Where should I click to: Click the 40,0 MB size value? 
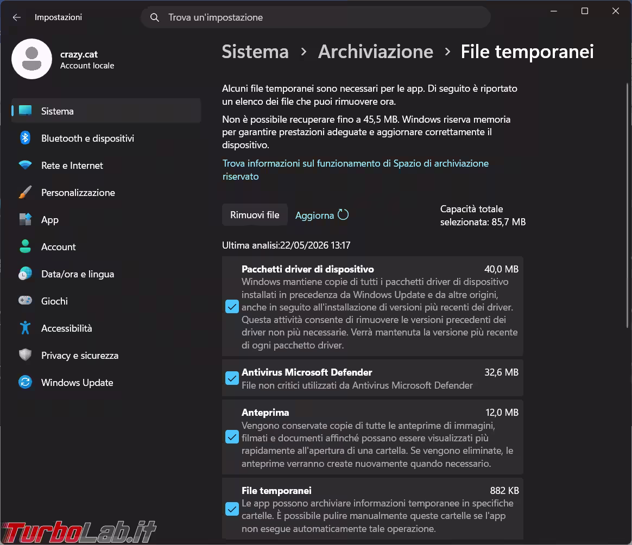pyautogui.click(x=501, y=269)
